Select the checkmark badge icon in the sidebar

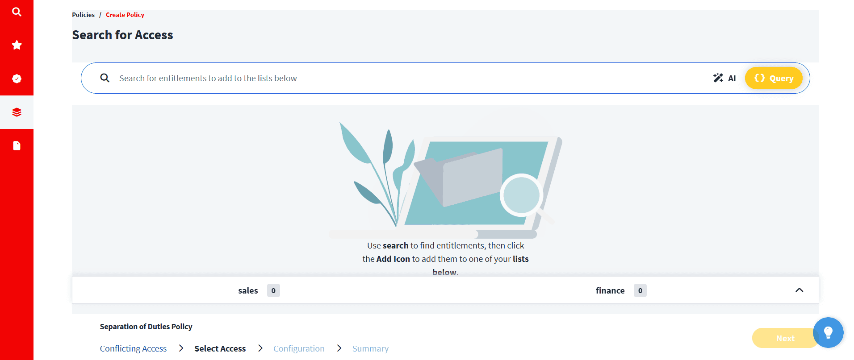click(17, 79)
